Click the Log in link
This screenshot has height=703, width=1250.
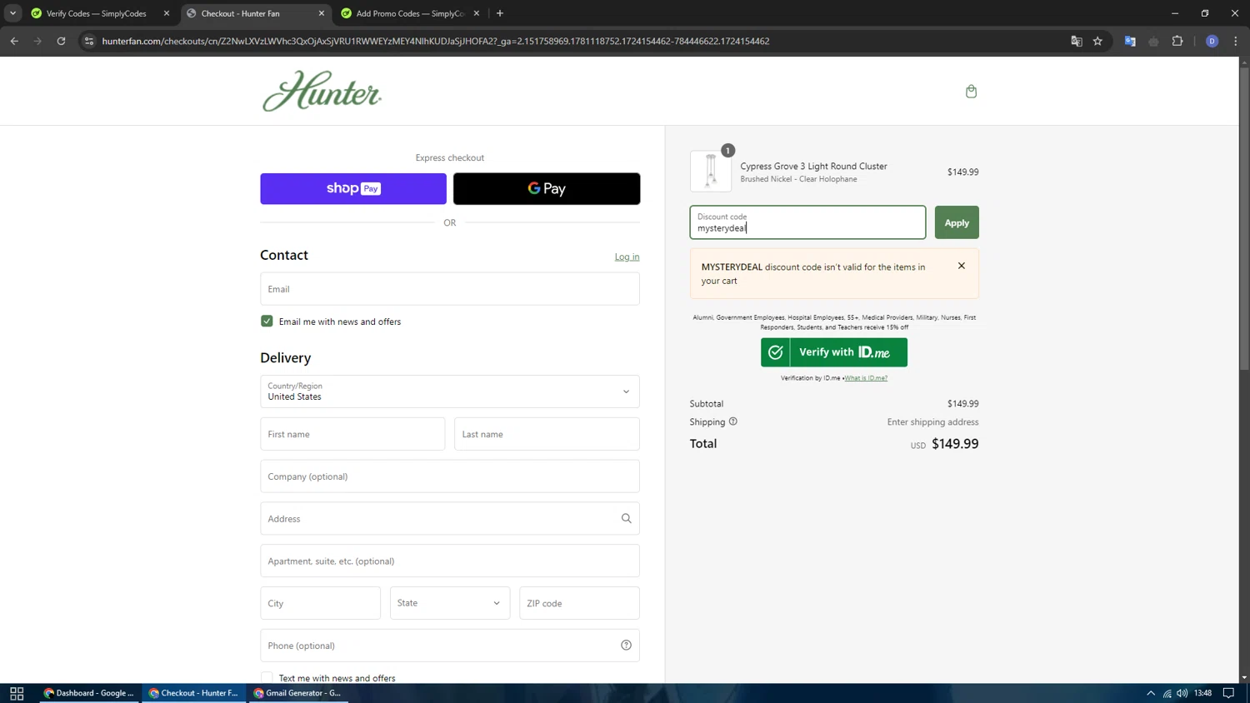(x=627, y=257)
